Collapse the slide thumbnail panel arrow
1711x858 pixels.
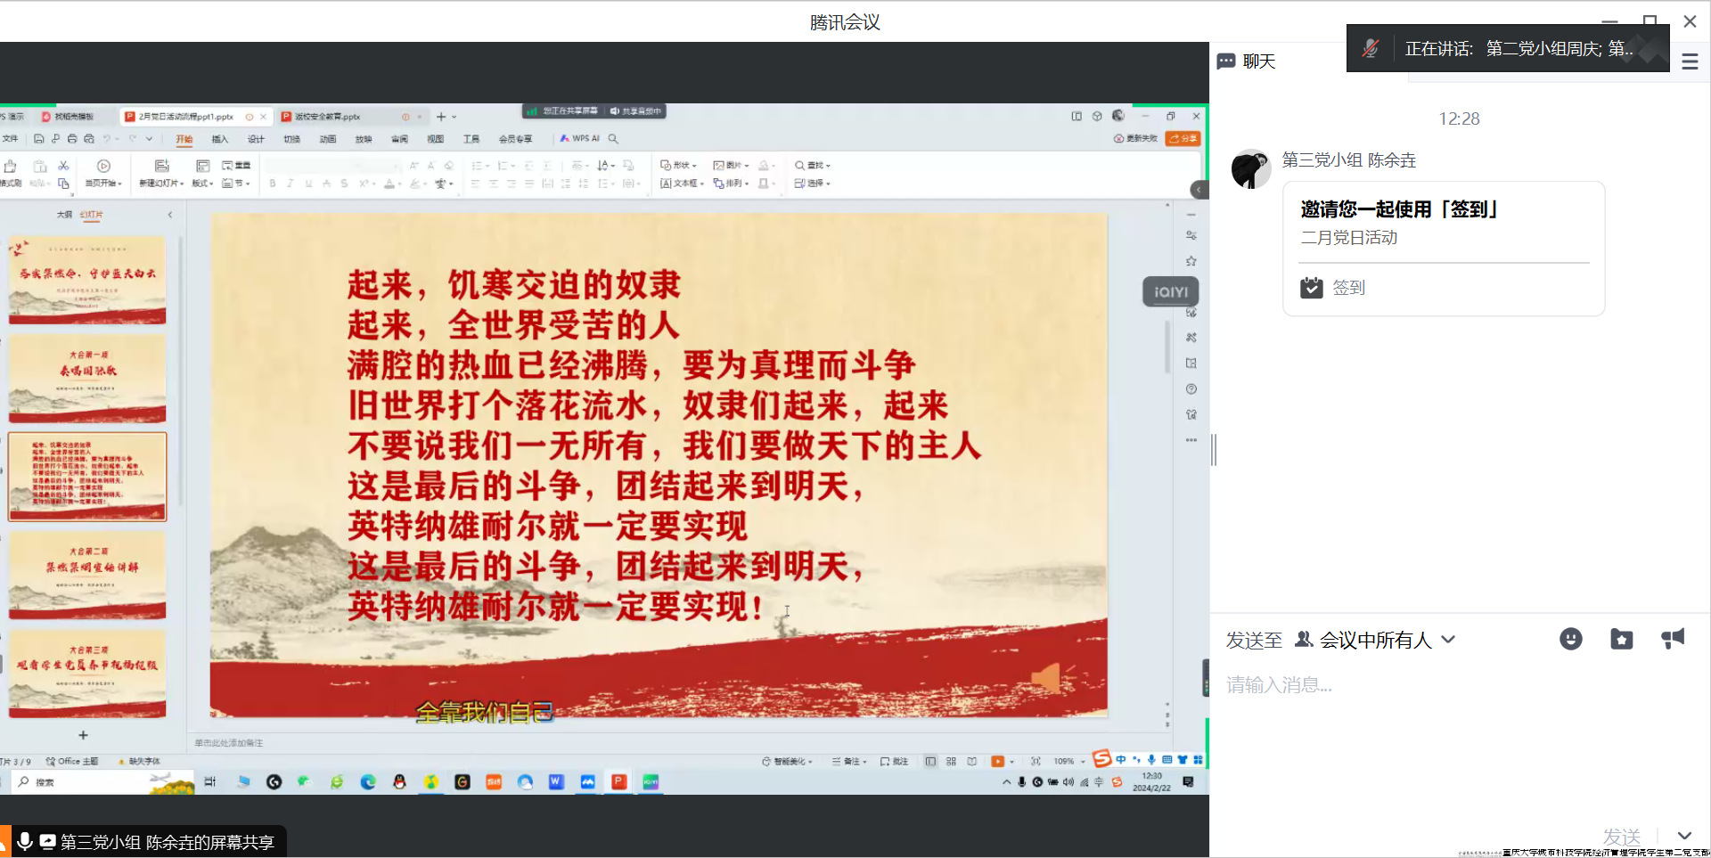pyautogui.click(x=170, y=215)
